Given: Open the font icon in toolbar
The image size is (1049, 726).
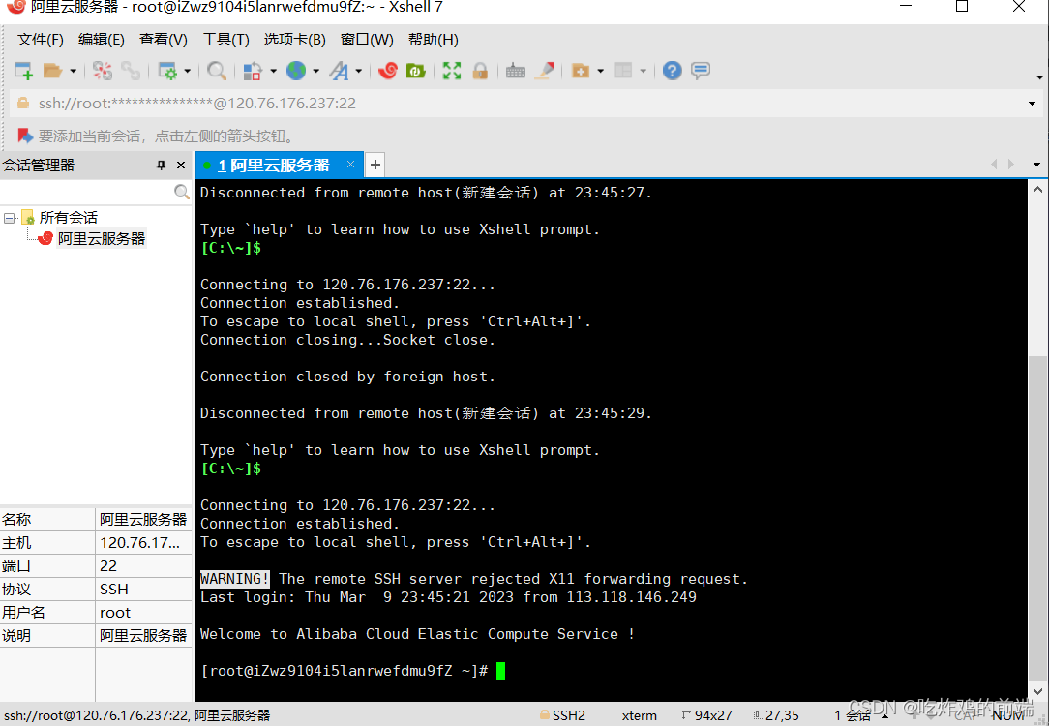Looking at the screenshot, I should coord(340,71).
